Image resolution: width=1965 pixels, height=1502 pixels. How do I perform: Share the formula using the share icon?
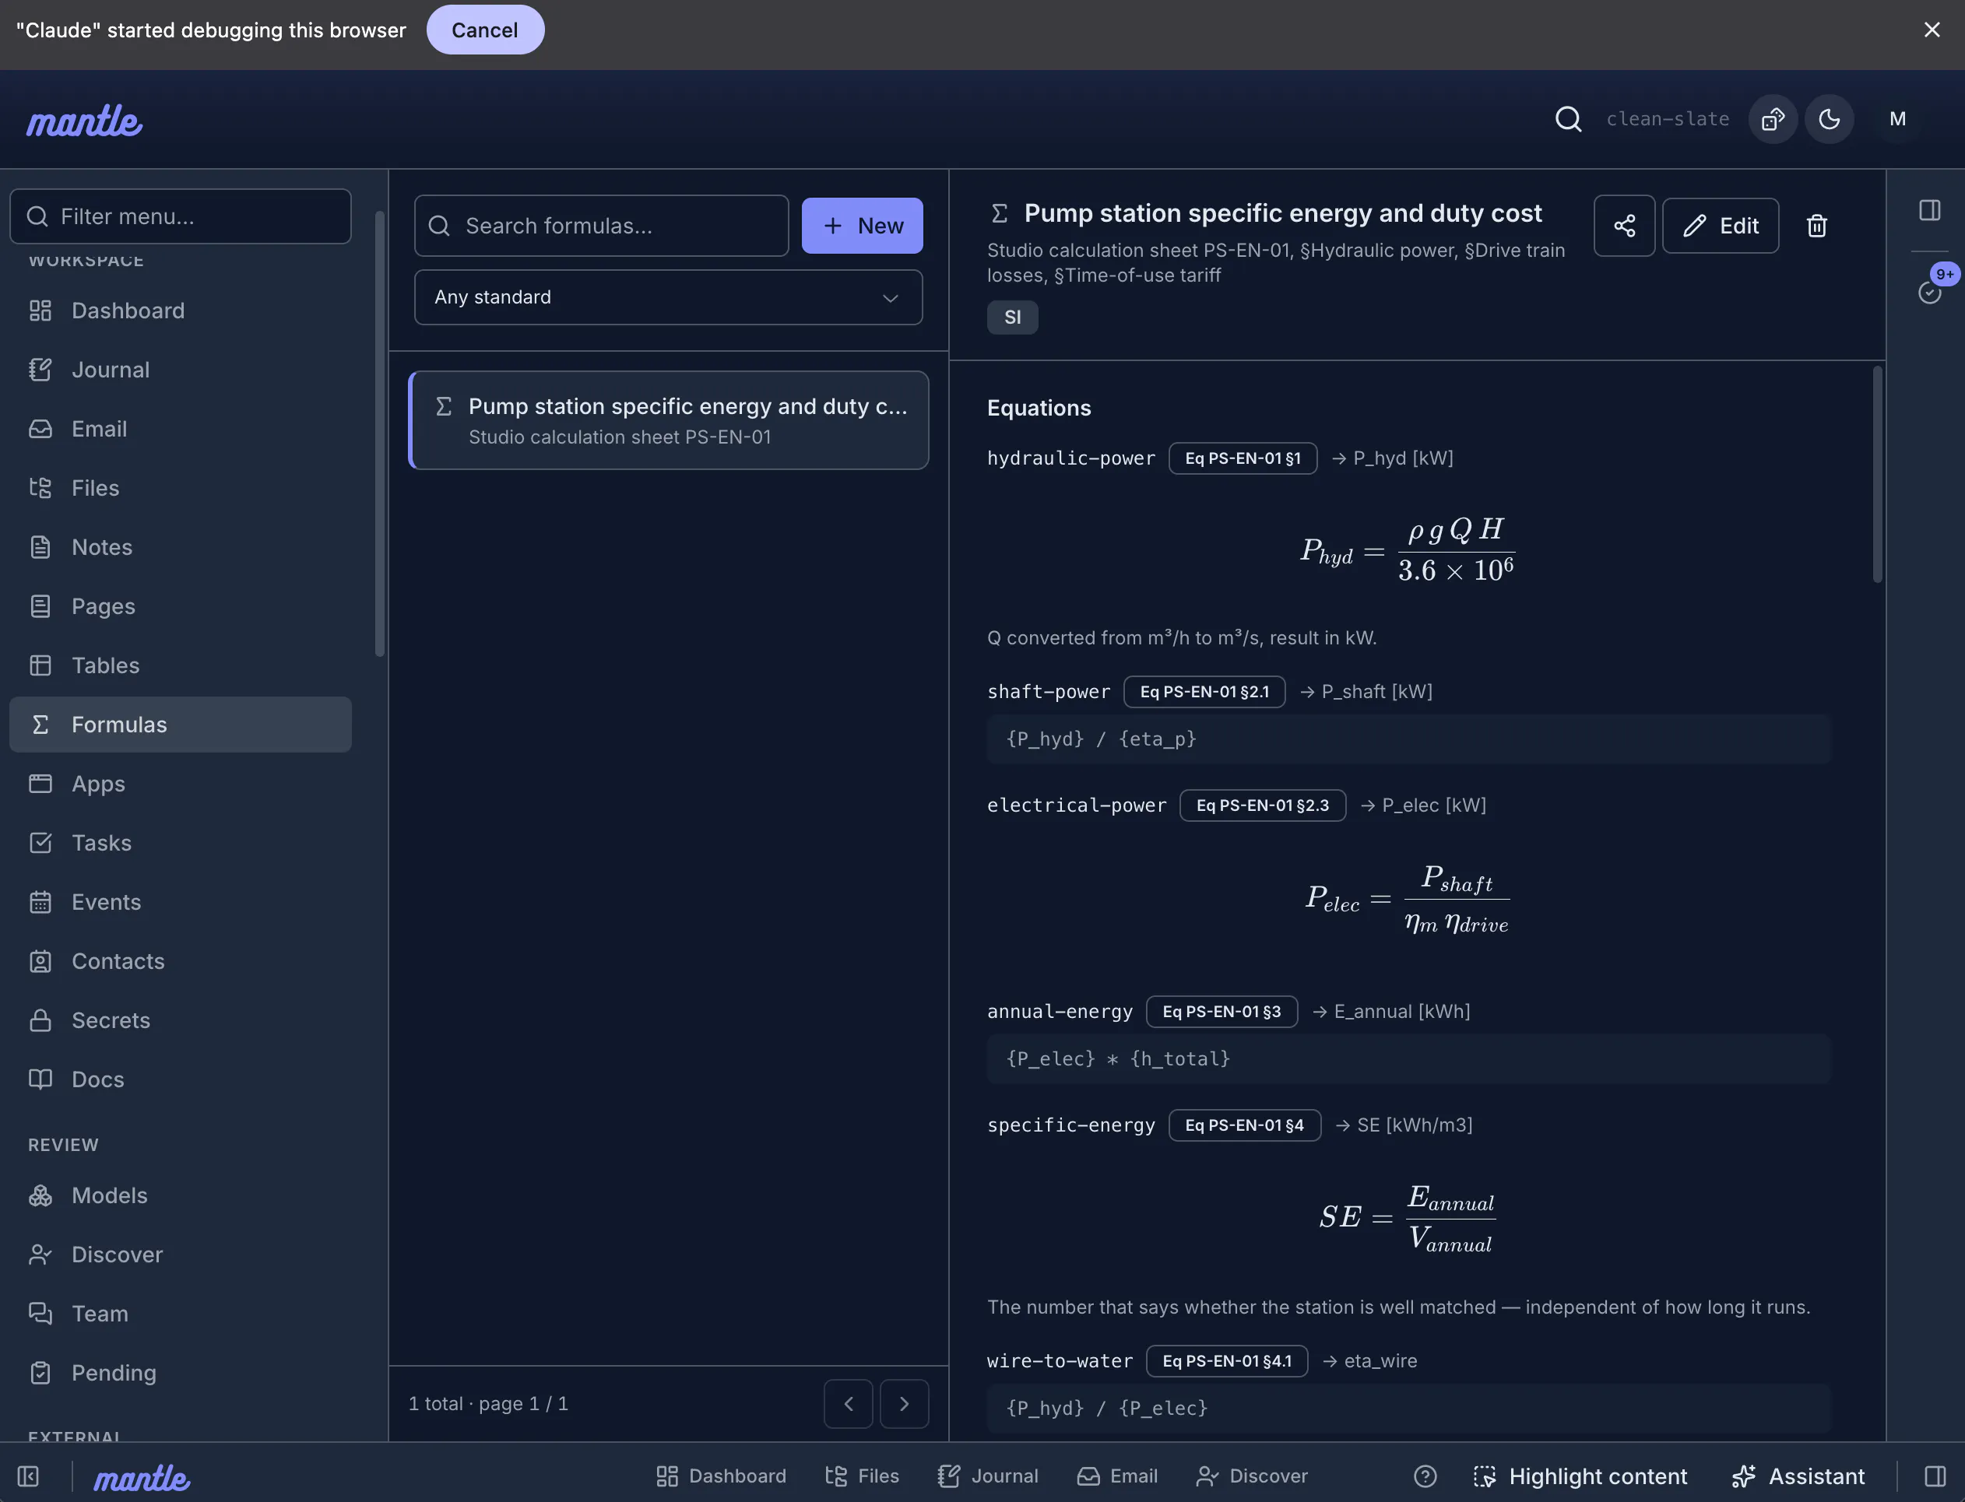(1624, 226)
